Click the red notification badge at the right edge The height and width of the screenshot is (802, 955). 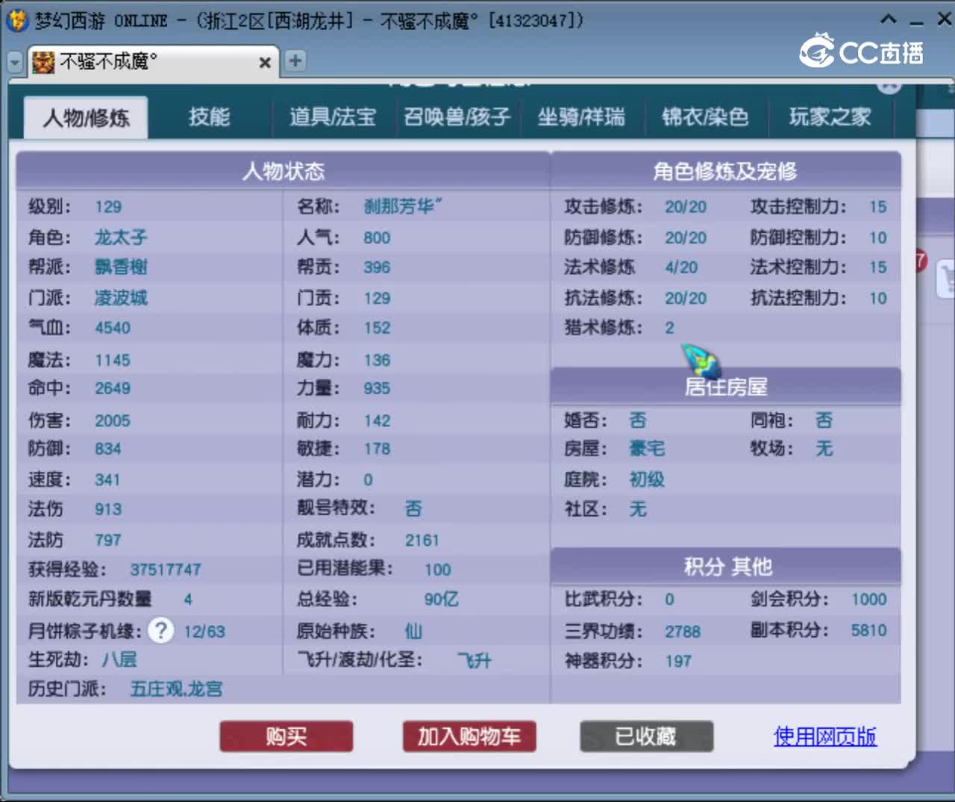click(921, 261)
